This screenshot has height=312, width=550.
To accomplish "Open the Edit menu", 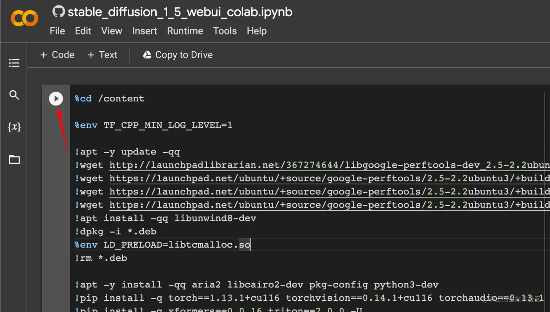I will pyautogui.click(x=83, y=31).
